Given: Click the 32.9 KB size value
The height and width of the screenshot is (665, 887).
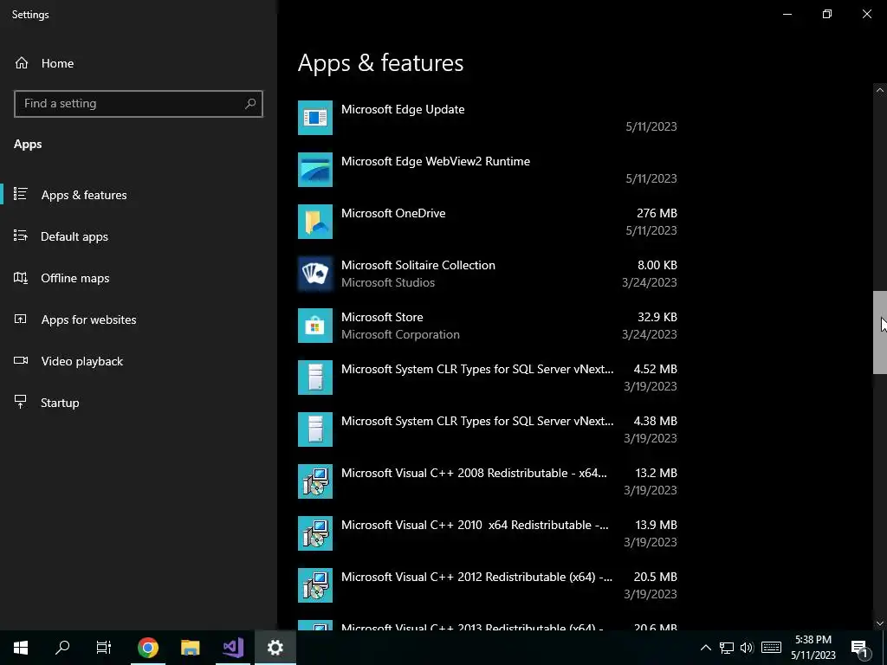Looking at the screenshot, I should click(657, 317).
